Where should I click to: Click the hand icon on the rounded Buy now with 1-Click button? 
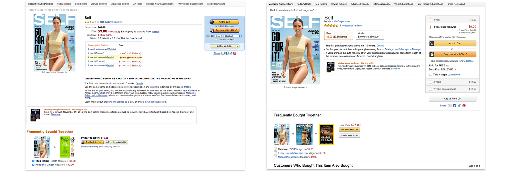[212, 30]
